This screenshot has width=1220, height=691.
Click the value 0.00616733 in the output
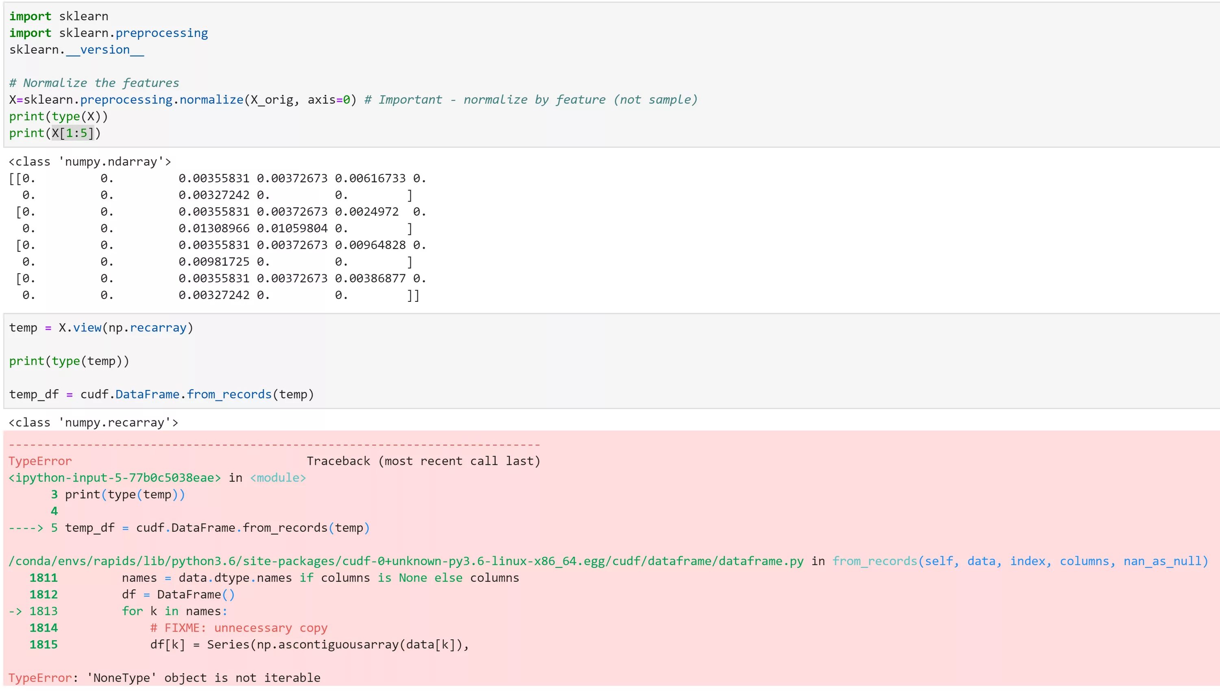370,178
